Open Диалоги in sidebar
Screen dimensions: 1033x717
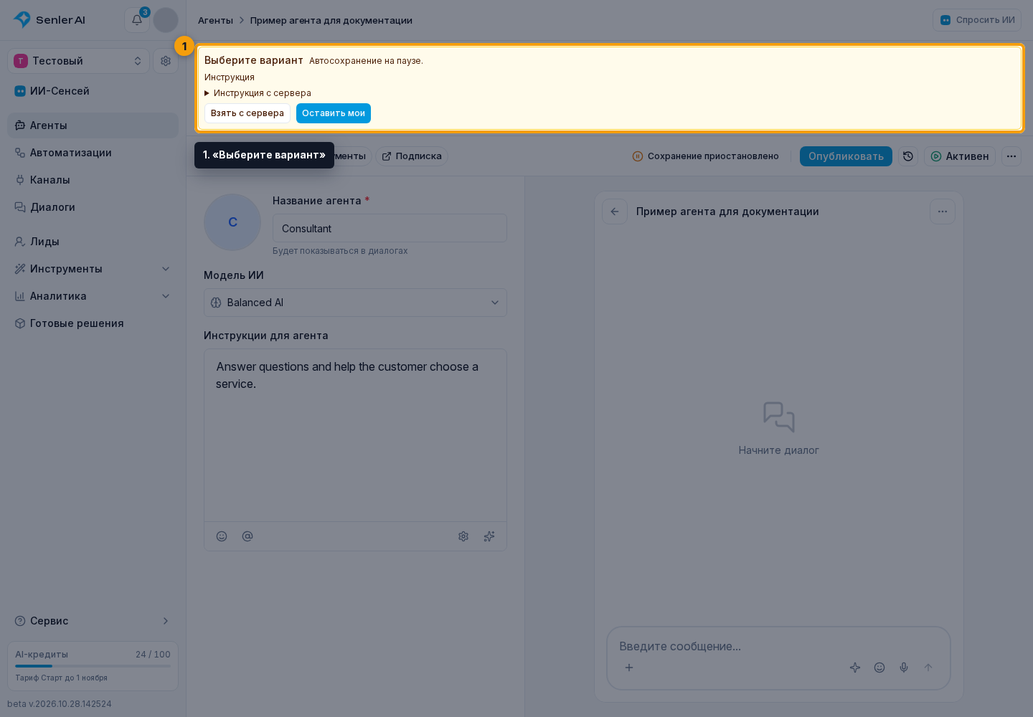[93, 207]
